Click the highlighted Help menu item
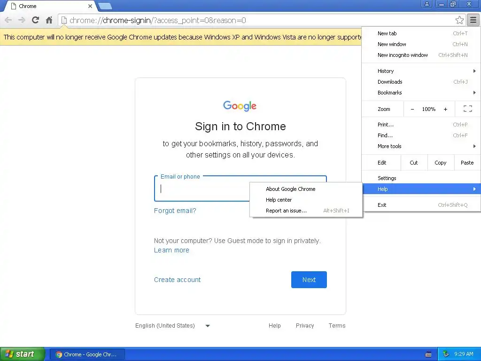The width and height of the screenshot is (481, 361). (421, 189)
